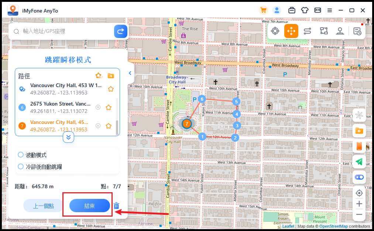Click map marker number 7
This screenshot has height=231, width=374.
pyautogui.click(x=187, y=124)
